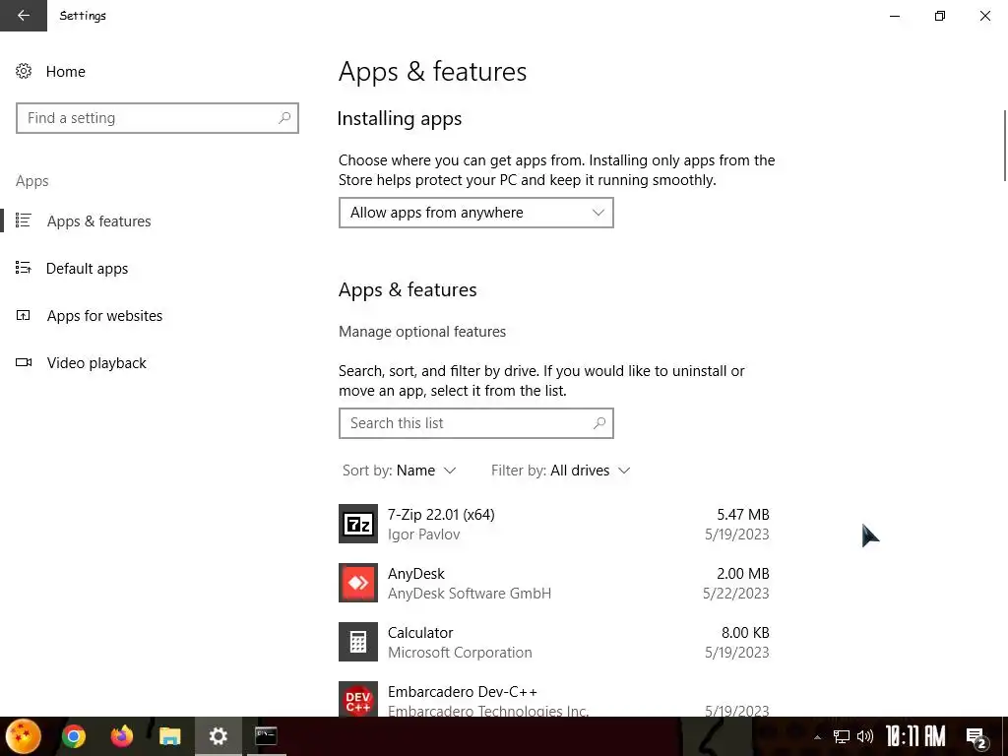Open File Explorer from the taskbar
1008x756 pixels.
click(169, 736)
